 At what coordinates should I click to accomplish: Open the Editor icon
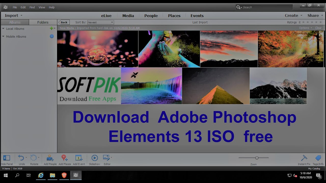click(x=106, y=158)
